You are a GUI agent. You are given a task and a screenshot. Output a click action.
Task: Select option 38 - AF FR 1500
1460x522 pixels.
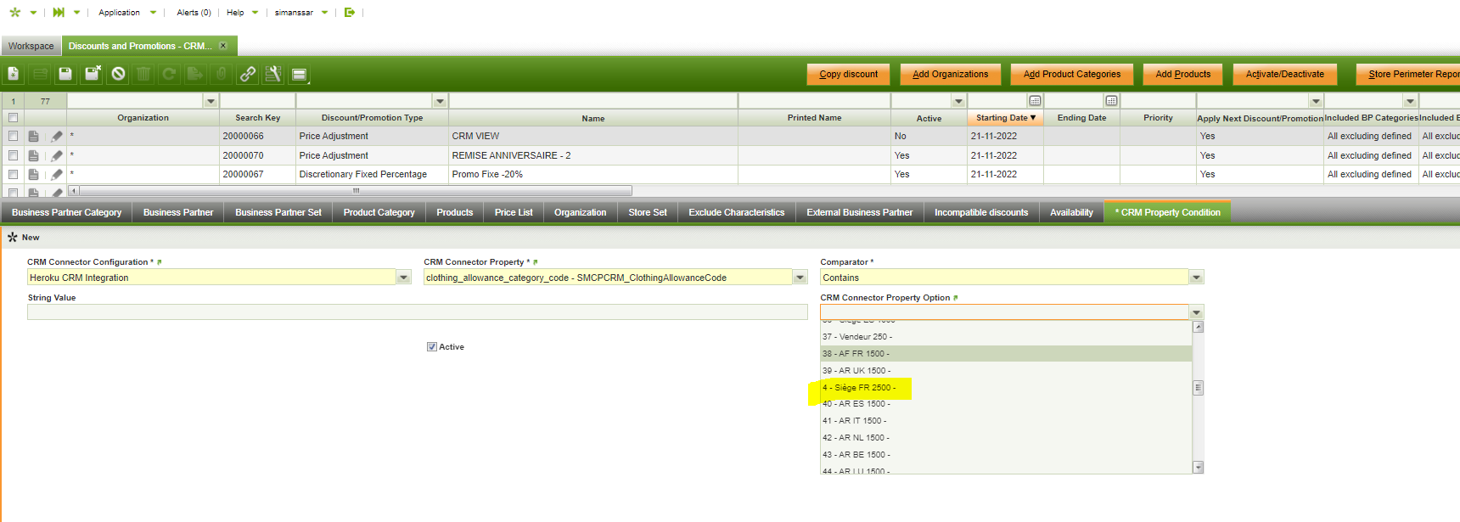coord(1006,353)
